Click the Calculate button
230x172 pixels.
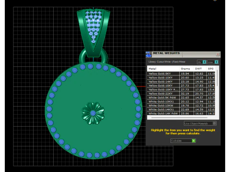(x=183, y=141)
